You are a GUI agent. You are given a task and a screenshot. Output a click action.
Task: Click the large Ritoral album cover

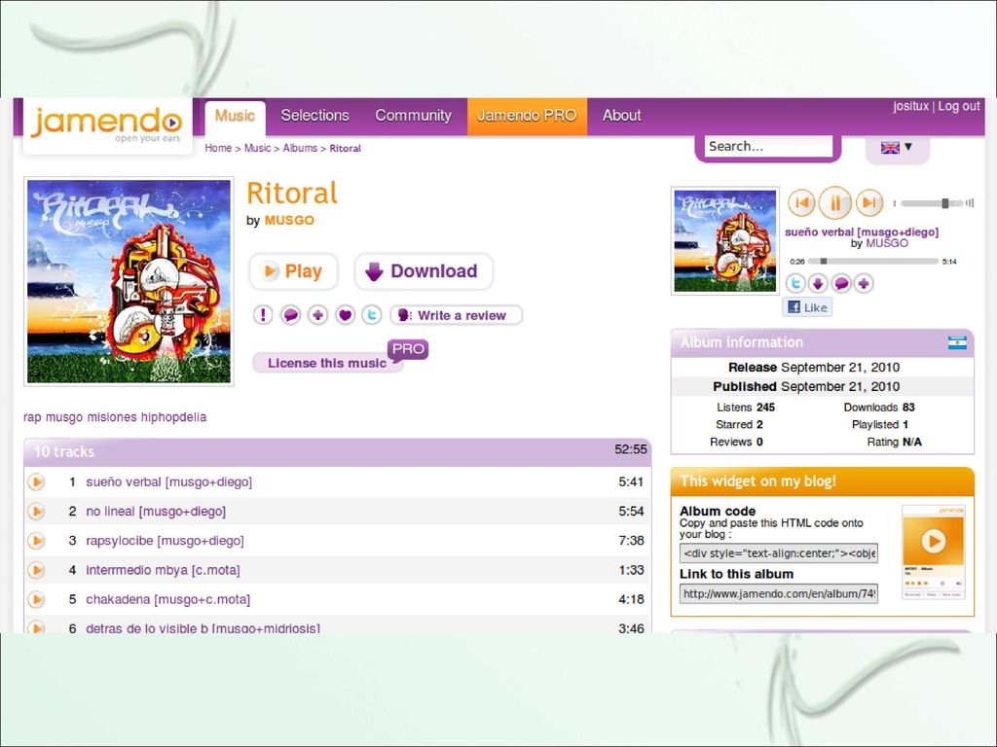[129, 281]
